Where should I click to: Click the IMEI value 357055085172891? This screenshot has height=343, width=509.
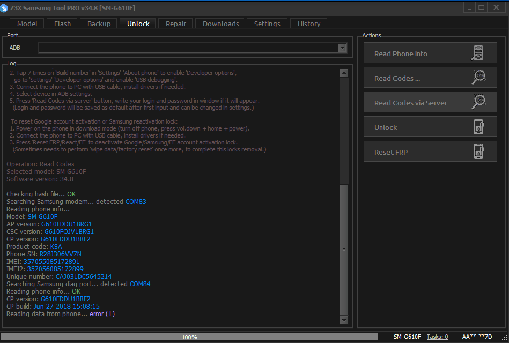51,261
